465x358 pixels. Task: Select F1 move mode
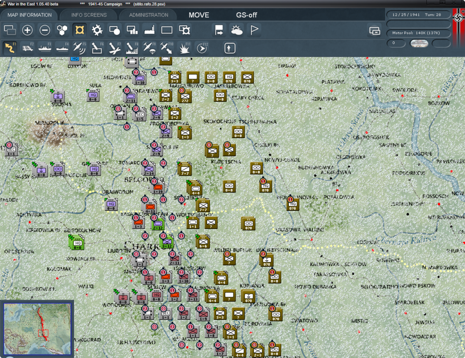click(10, 48)
